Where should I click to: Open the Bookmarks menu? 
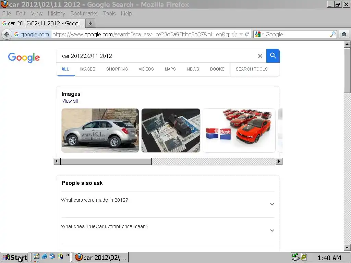point(84,13)
